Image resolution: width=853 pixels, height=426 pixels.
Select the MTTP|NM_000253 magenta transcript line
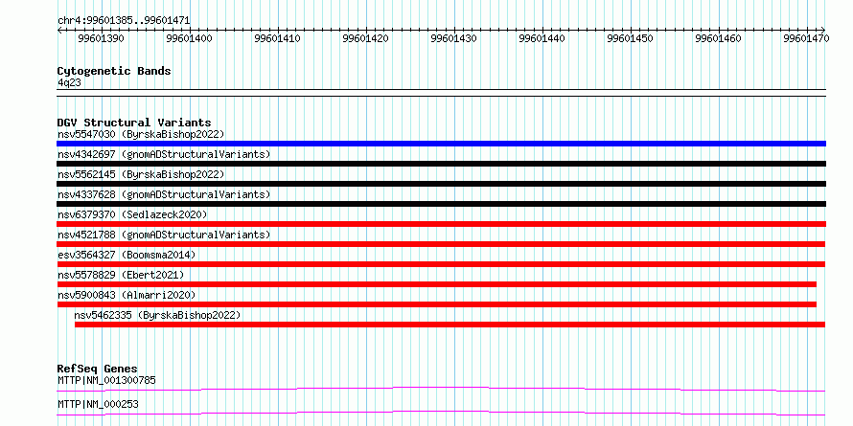(x=441, y=413)
